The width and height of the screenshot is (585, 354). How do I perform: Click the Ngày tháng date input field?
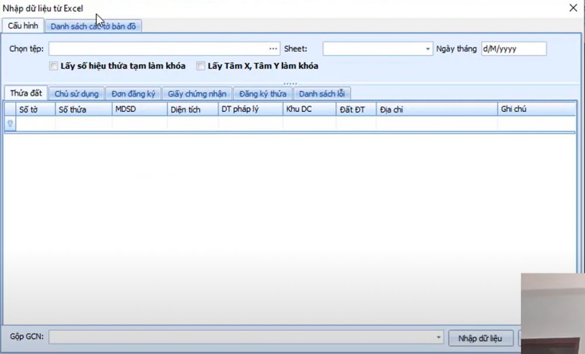pyautogui.click(x=514, y=49)
